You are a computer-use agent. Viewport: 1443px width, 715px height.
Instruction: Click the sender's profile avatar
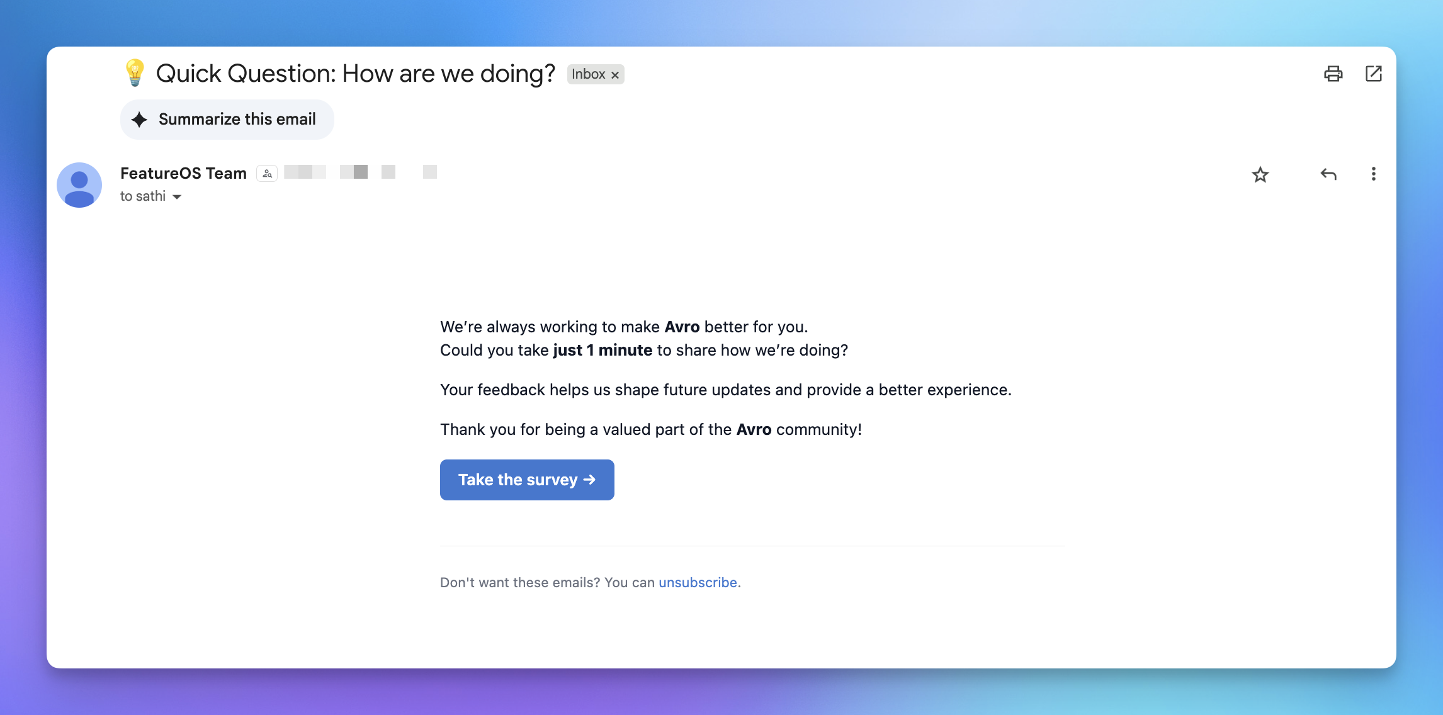coord(80,184)
